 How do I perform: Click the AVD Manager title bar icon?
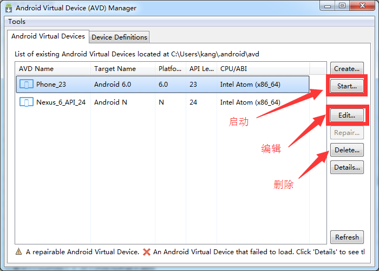click(x=8, y=8)
